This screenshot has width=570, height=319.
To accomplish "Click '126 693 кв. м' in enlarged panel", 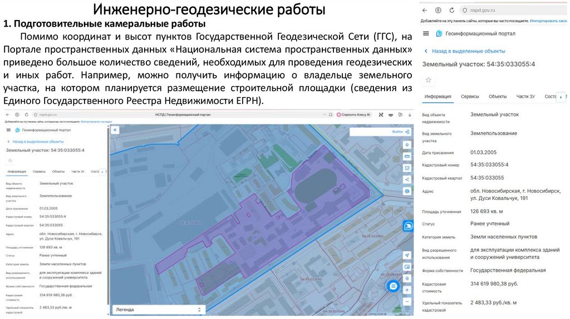I will click(487, 211).
